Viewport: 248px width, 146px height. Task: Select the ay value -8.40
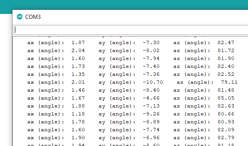151,90
